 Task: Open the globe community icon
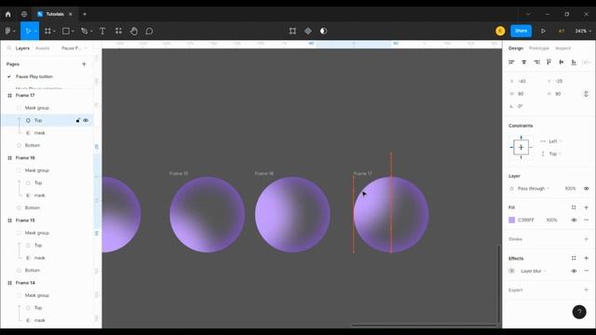(x=24, y=14)
